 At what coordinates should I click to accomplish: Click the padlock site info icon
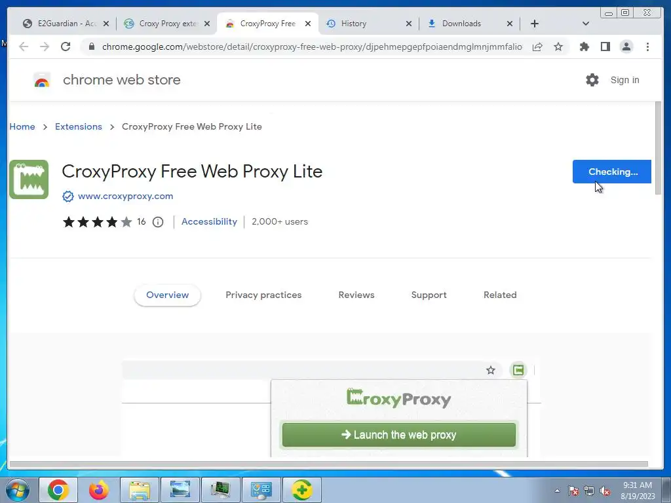pyautogui.click(x=92, y=47)
